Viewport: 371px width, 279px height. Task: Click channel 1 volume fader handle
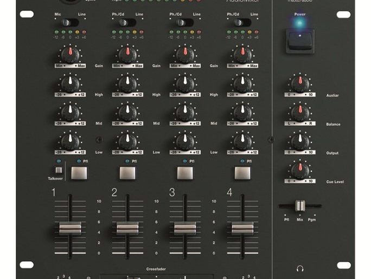70,228
